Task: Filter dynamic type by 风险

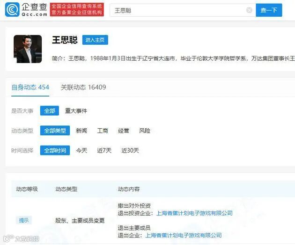Action: click(145, 131)
